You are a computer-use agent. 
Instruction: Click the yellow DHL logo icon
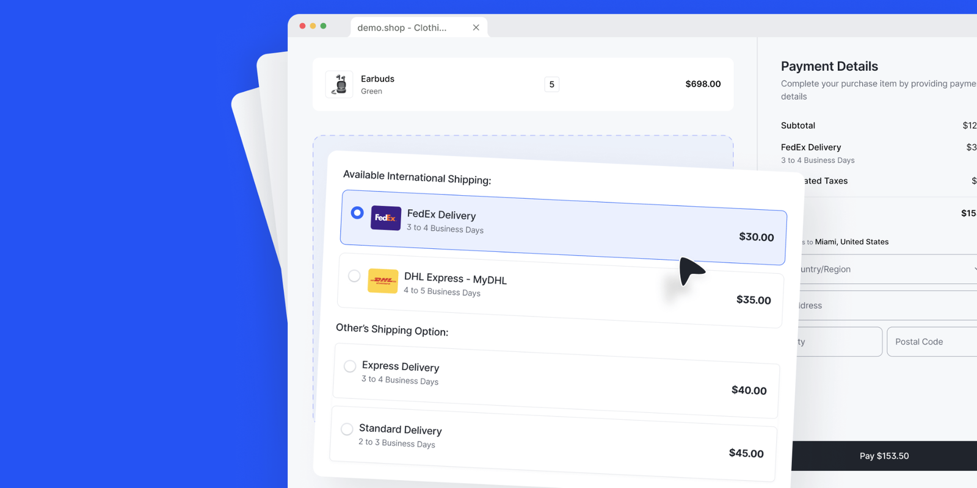point(383,281)
